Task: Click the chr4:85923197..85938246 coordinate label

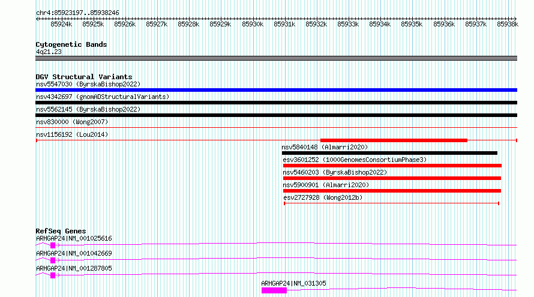Action: click(x=77, y=13)
